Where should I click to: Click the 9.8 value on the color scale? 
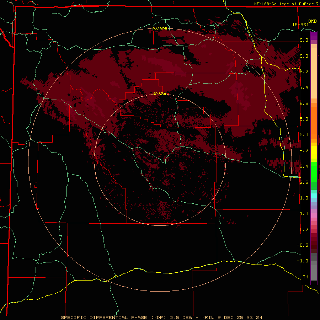click(304, 40)
